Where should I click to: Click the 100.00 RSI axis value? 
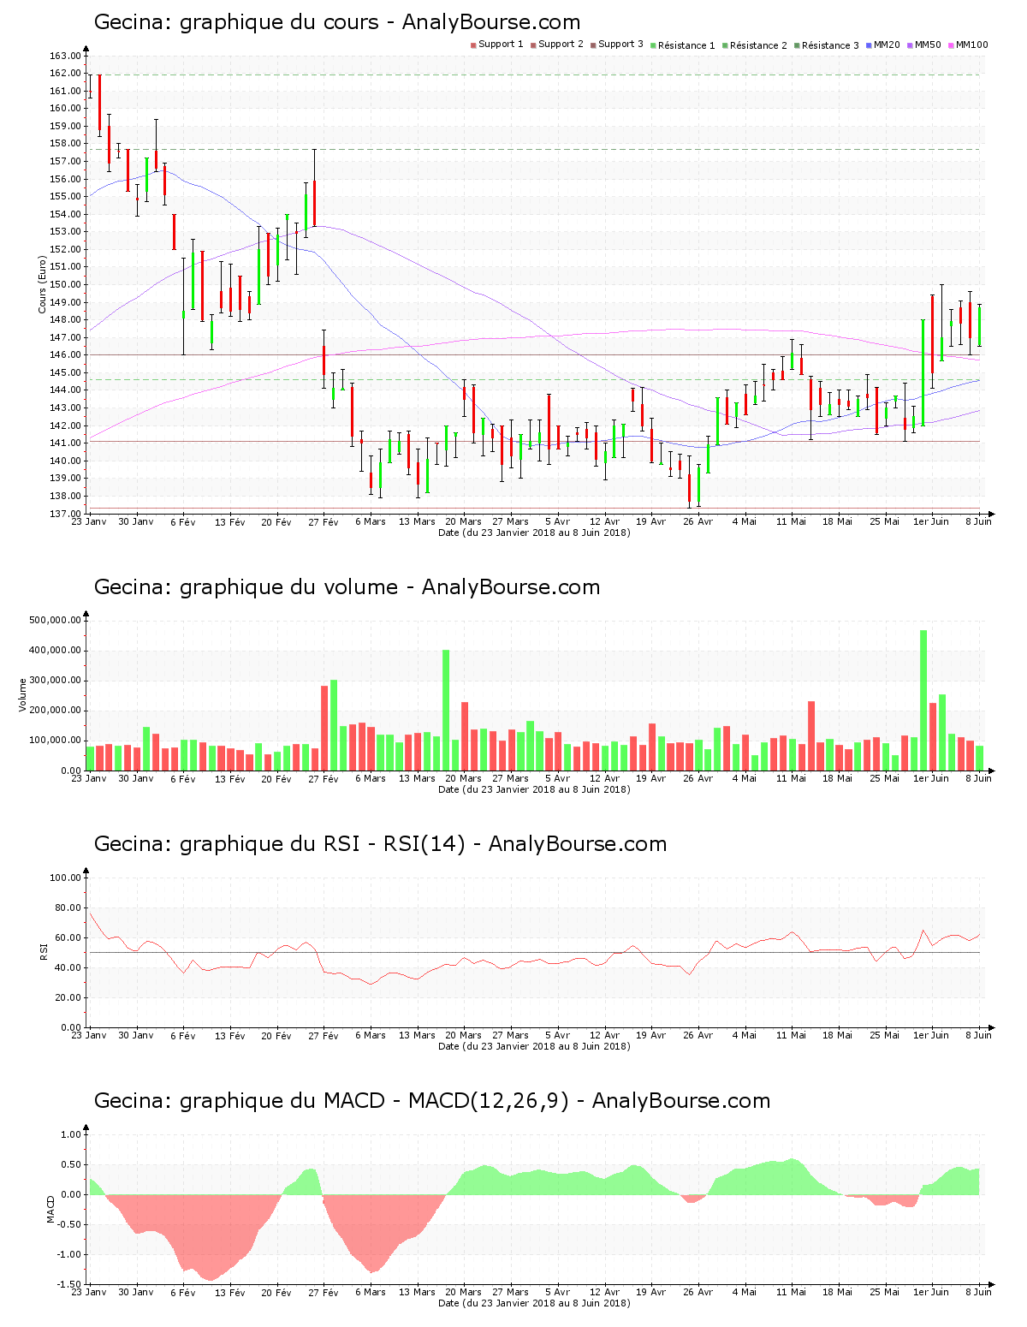click(x=65, y=878)
